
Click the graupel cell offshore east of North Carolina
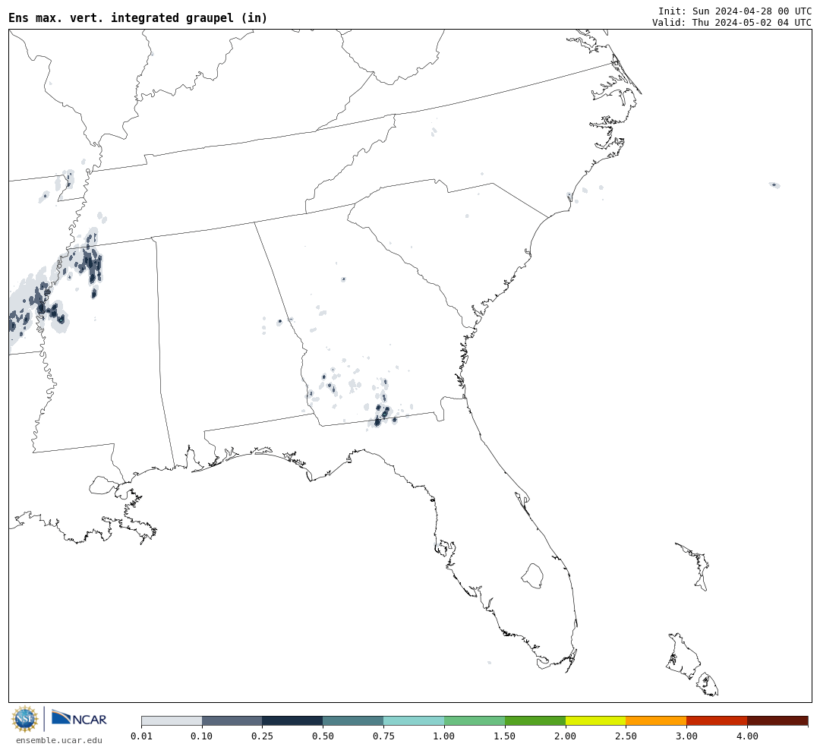[774, 184]
